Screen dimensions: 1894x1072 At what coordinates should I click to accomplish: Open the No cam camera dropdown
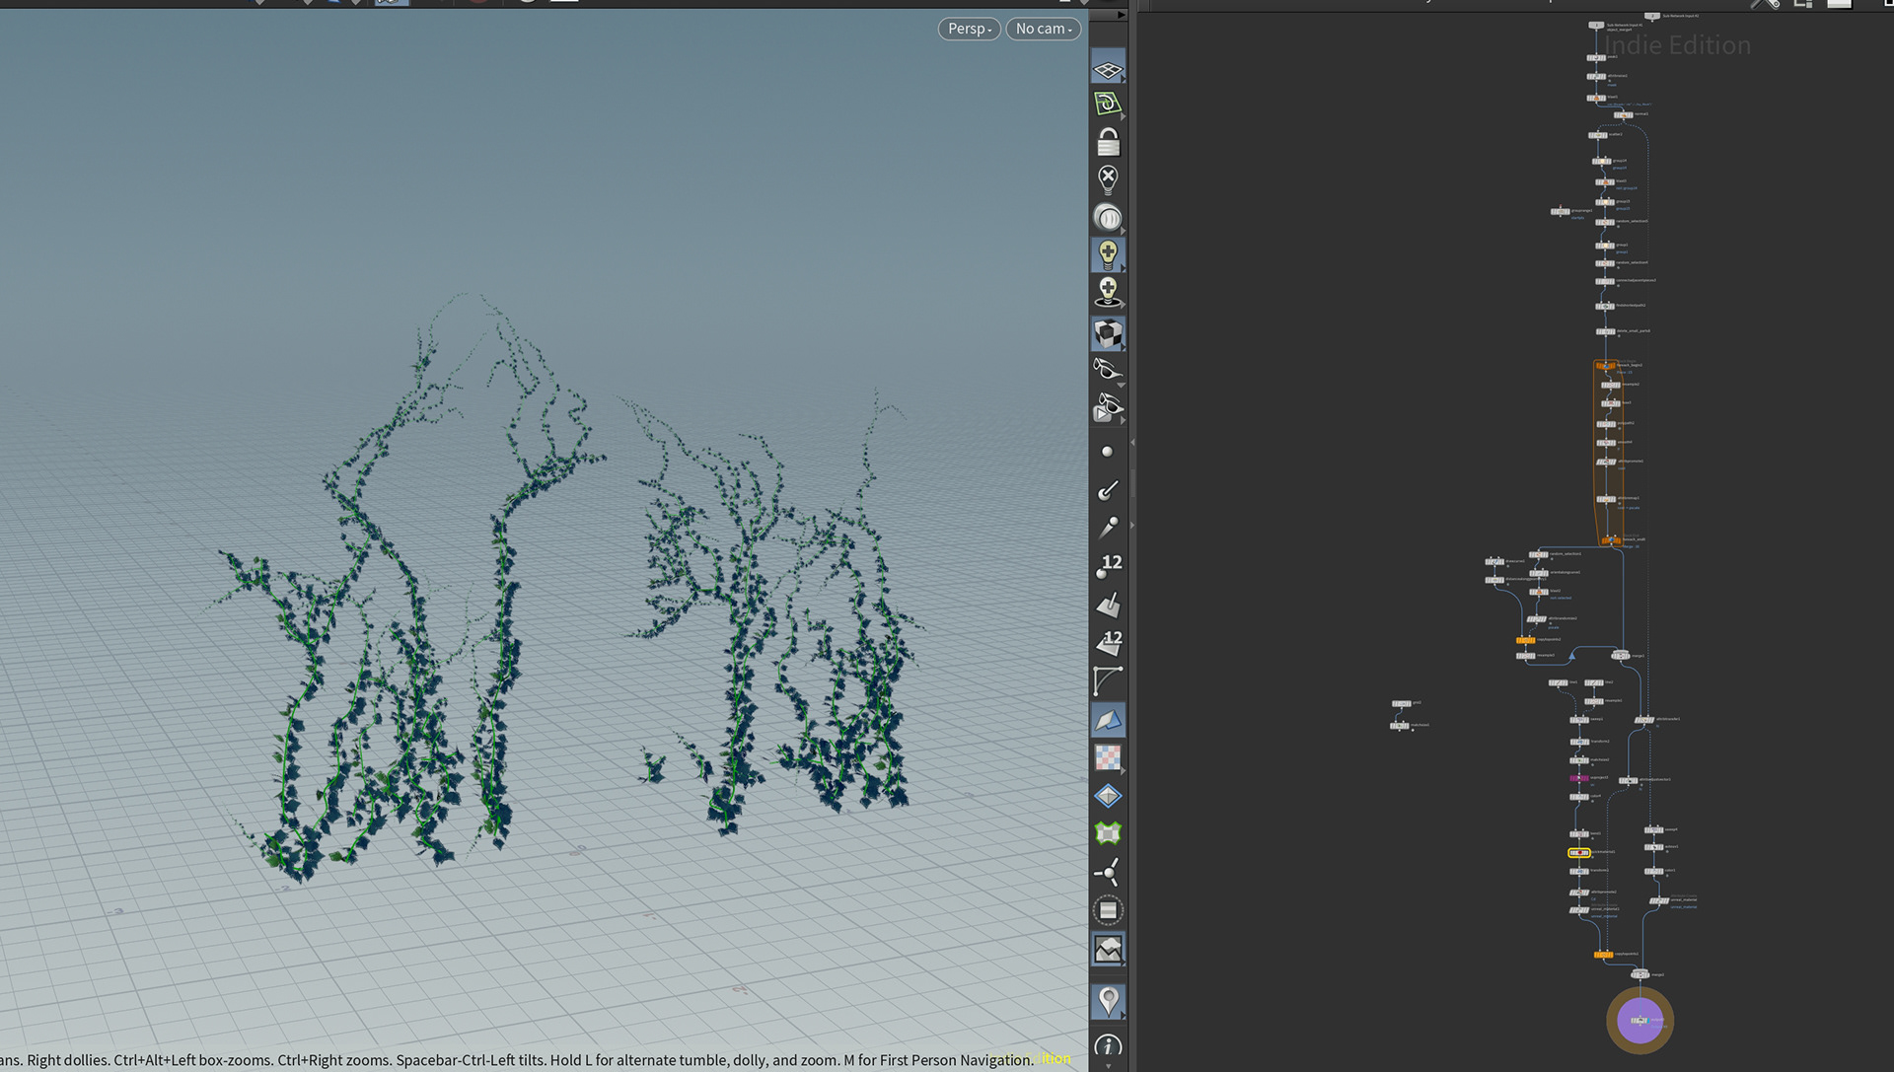pyautogui.click(x=1043, y=29)
